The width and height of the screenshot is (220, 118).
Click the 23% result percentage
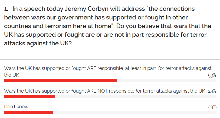212,107
